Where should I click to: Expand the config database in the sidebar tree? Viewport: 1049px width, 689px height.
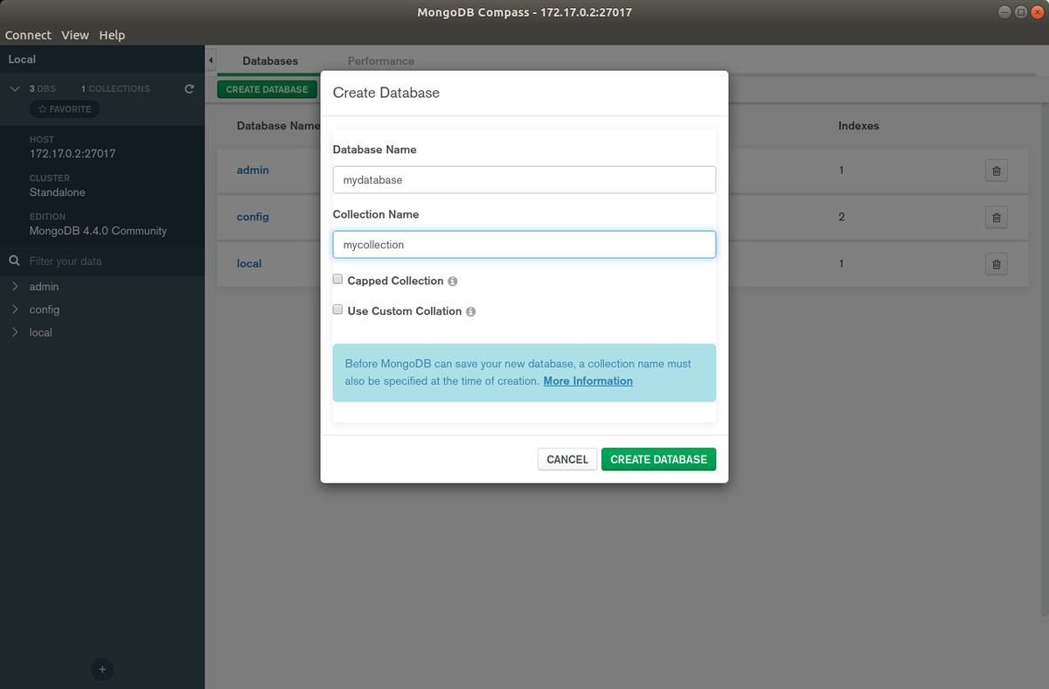pos(15,310)
